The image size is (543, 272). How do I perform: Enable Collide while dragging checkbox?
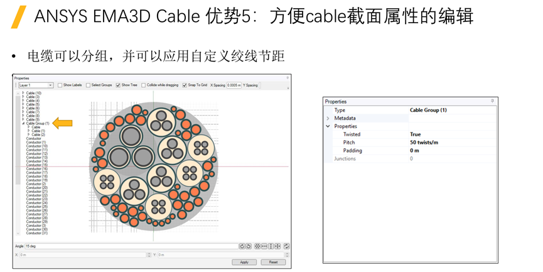tap(143, 85)
